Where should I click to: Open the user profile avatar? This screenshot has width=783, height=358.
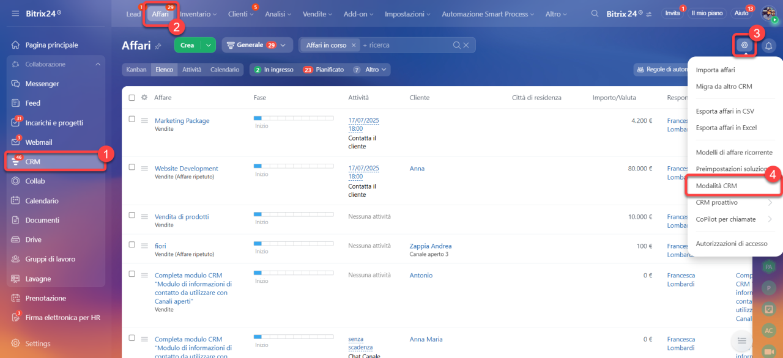768,13
